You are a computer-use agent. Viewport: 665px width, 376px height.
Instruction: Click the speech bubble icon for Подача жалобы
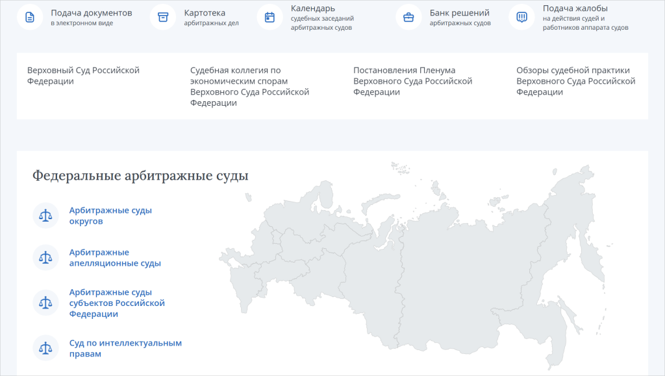pos(521,17)
